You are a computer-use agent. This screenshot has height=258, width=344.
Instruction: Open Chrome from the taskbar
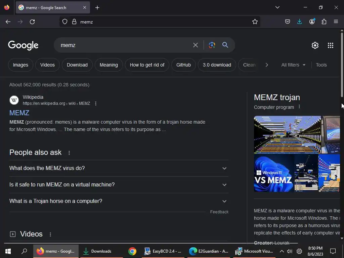point(132,251)
